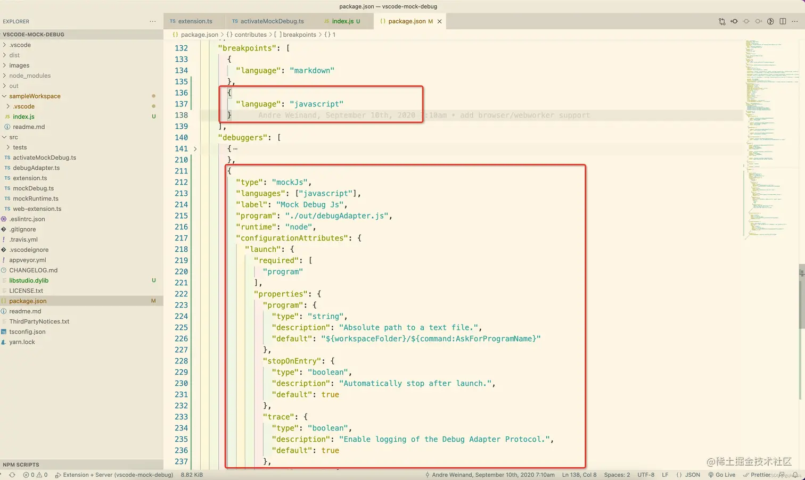Collapse the VSCODE-MOCK-DEBUG explorer section
Screen dimensions: 805x480
pyautogui.click(x=81, y=35)
